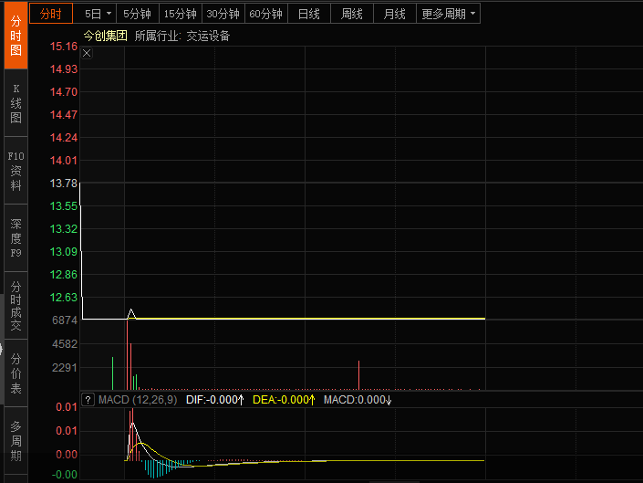
Task: View 分时成交 in sidebar
Action: [16, 307]
